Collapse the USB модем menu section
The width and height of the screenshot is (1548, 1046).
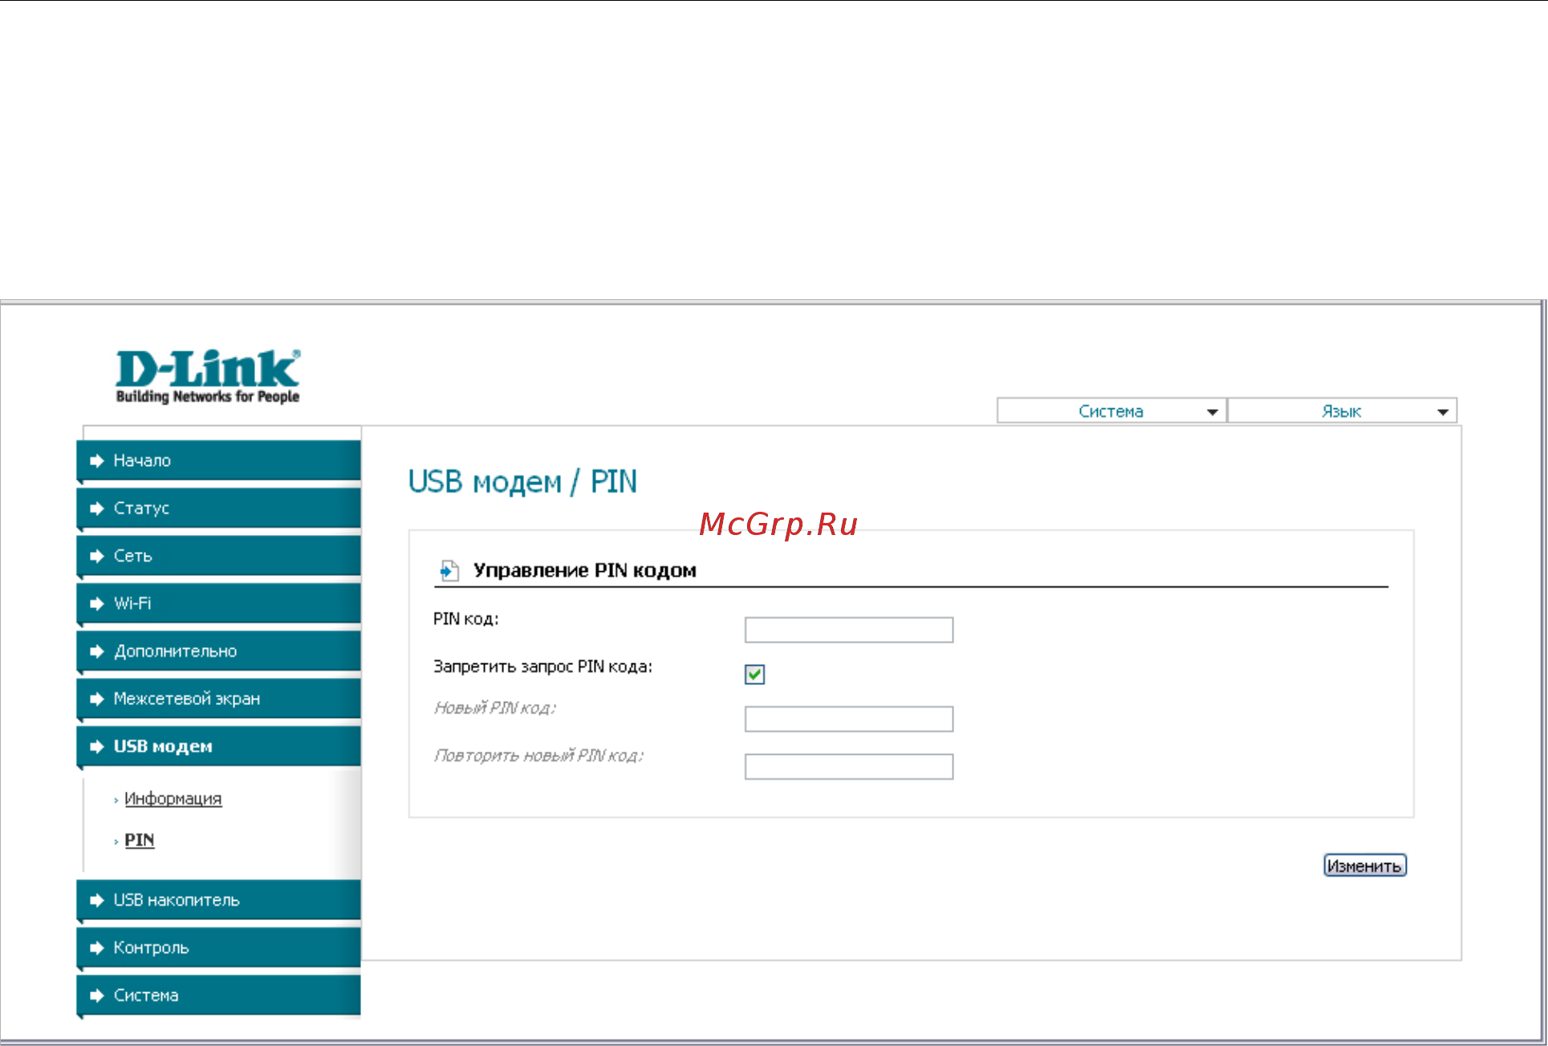(x=219, y=747)
